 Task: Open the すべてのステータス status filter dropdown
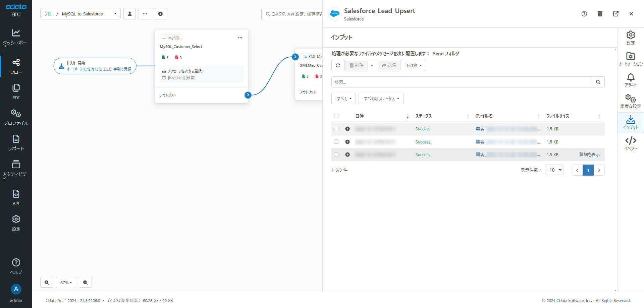[381, 99]
